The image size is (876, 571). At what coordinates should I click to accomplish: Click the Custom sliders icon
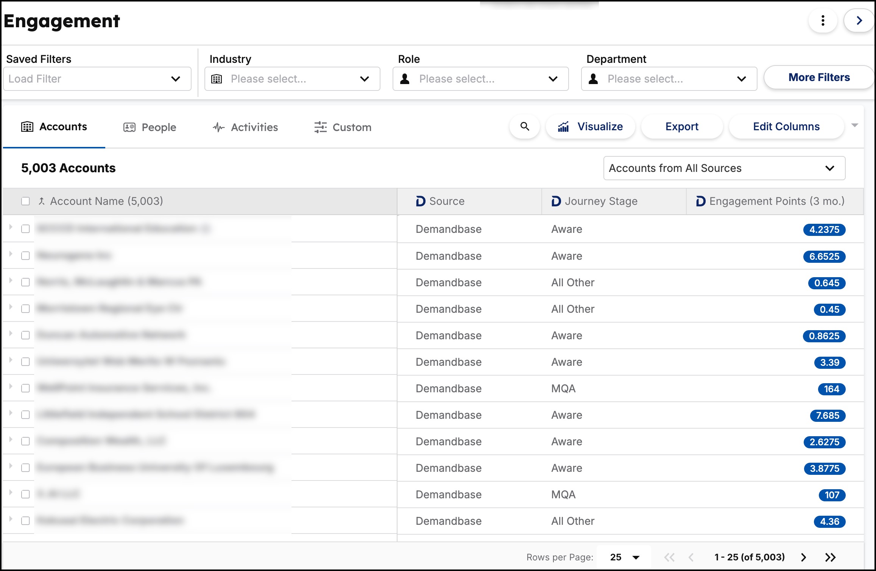point(321,127)
